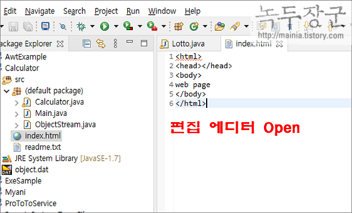Screen dimensions: 352x213
Task: Click the </body> closing tag line
Action: point(190,94)
